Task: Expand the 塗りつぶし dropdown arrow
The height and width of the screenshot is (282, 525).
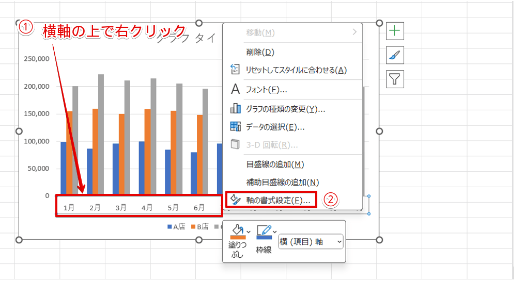Action: click(249, 231)
